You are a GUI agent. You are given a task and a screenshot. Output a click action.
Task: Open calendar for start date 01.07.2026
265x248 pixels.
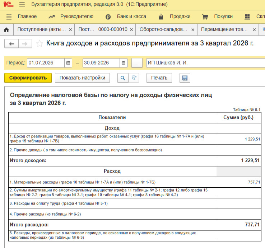(68, 63)
